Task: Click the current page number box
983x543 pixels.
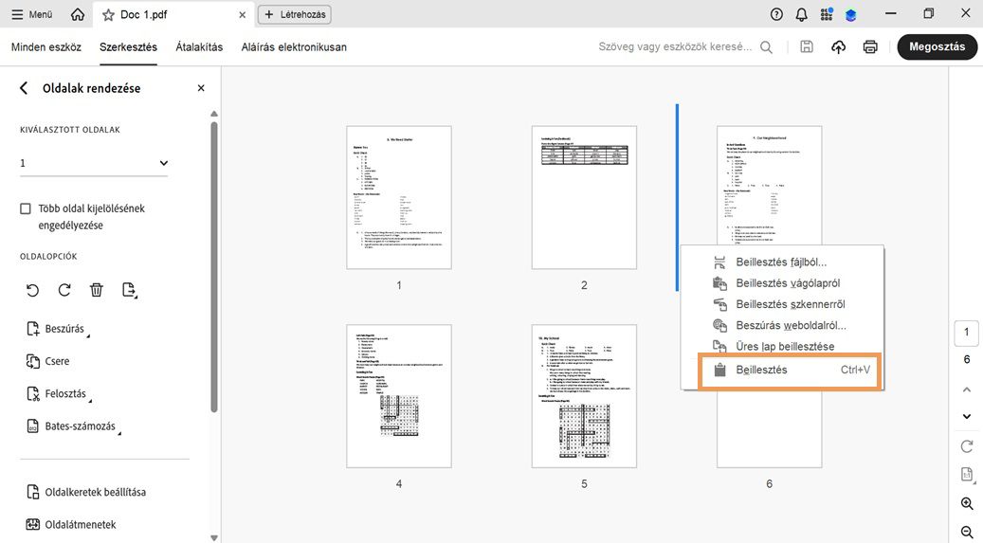Action: [966, 333]
